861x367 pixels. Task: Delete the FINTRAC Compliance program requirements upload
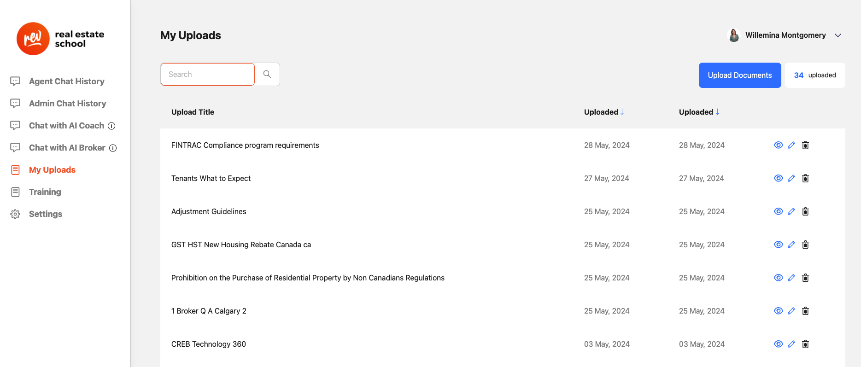(x=805, y=145)
